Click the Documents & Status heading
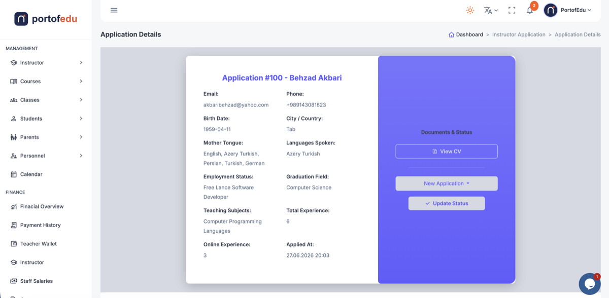The image size is (609, 298). point(447,132)
